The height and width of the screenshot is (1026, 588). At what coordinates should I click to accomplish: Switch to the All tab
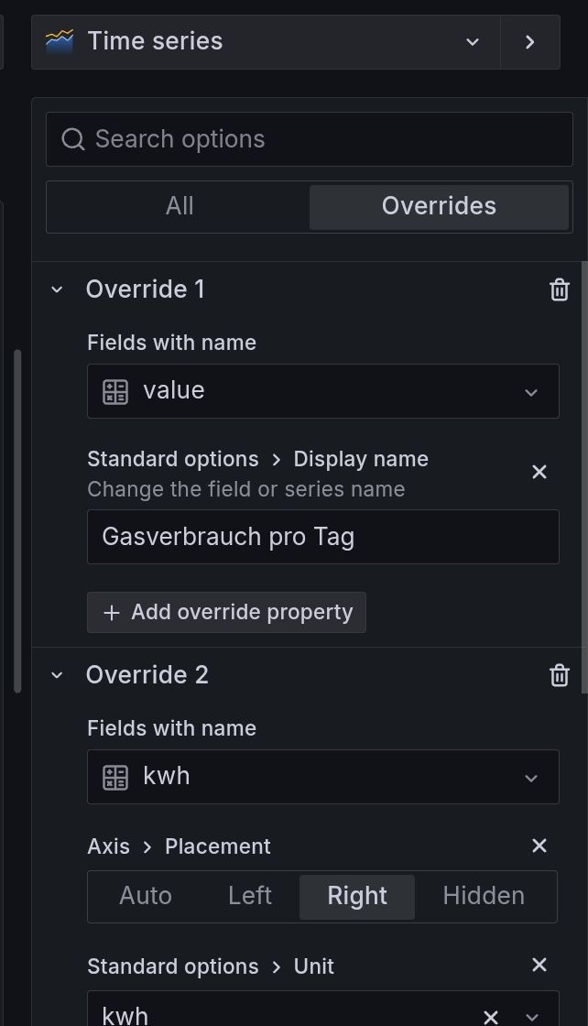coord(180,206)
